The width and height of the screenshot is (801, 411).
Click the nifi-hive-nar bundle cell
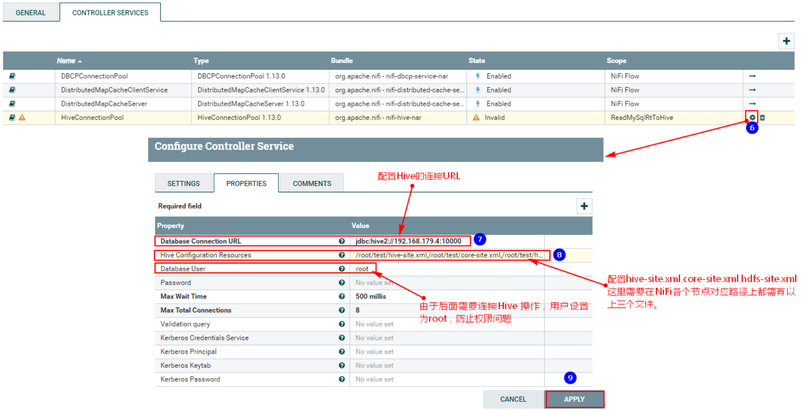point(398,117)
